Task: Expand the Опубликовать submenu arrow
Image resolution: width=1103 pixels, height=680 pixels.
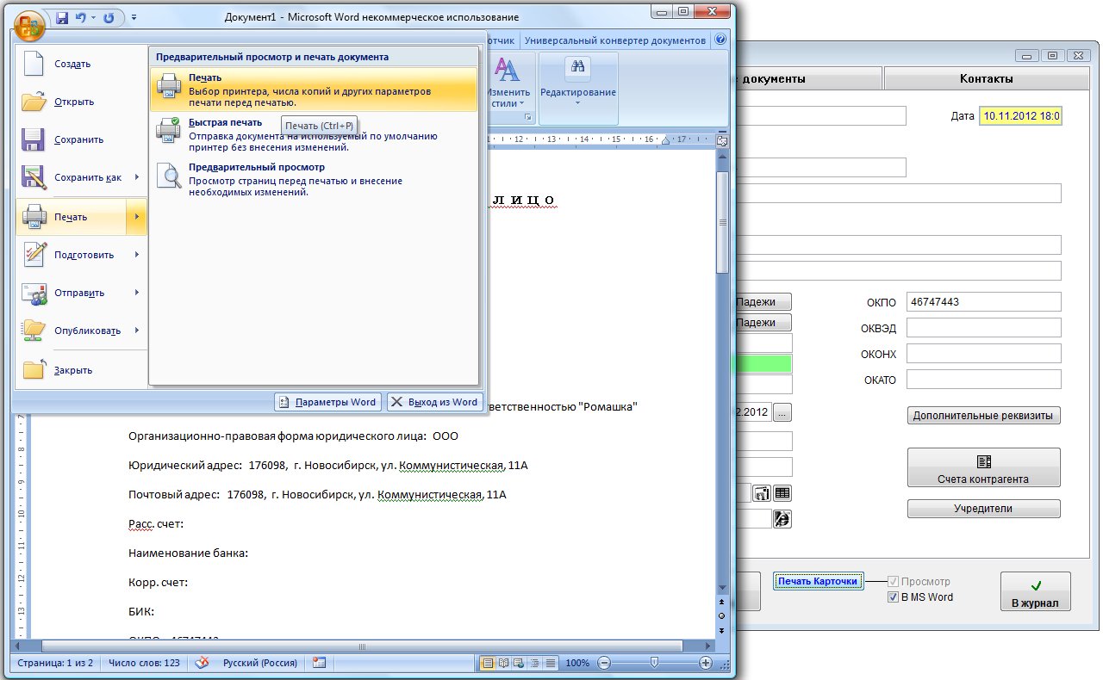Action: pos(136,331)
